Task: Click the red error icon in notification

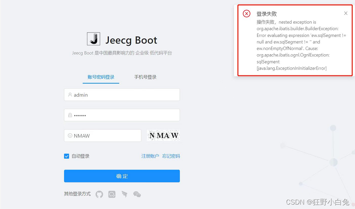Action: tap(247, 14)
